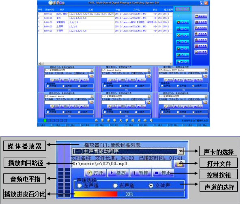The image size is (245, 205).
Task: Expand the 主声音驱动程序 sound card dropdown in enlarged player
Action: [181, 151]
